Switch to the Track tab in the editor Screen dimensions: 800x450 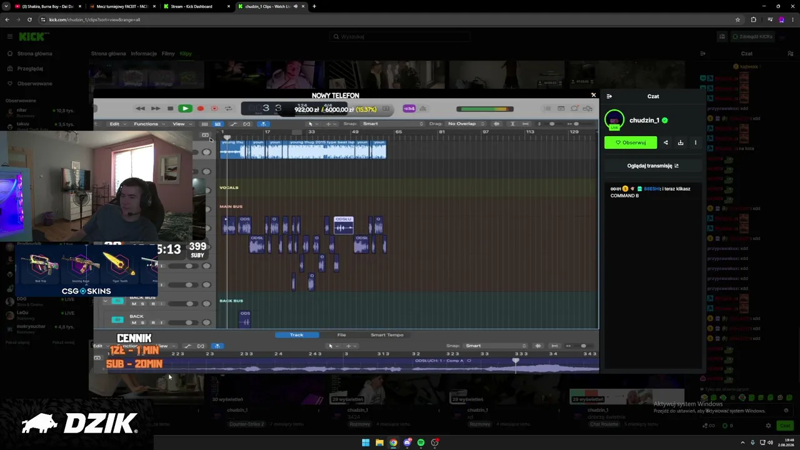coord(297,335)
